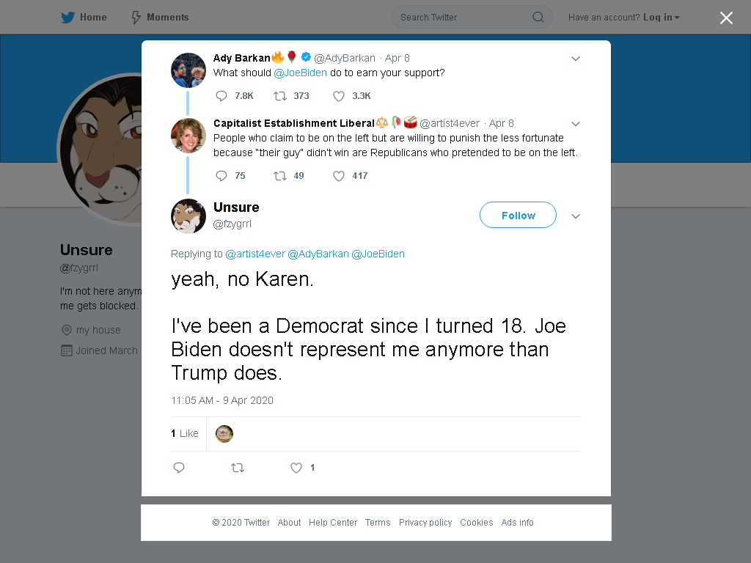Open the chevron menu on Ady Barkan's tweet
This screenshot has height=563, width=751.
pos(576,59)
